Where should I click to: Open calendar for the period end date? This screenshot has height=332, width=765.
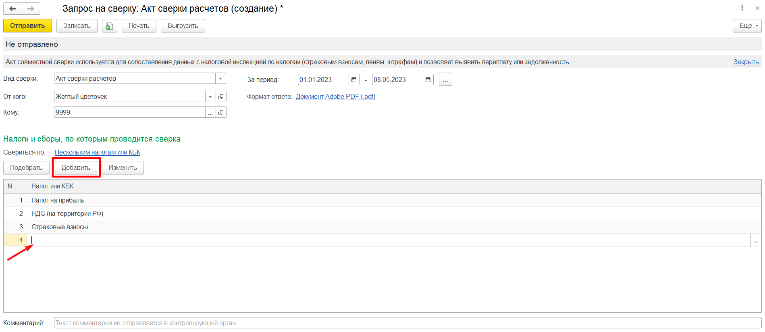[428, 80]
